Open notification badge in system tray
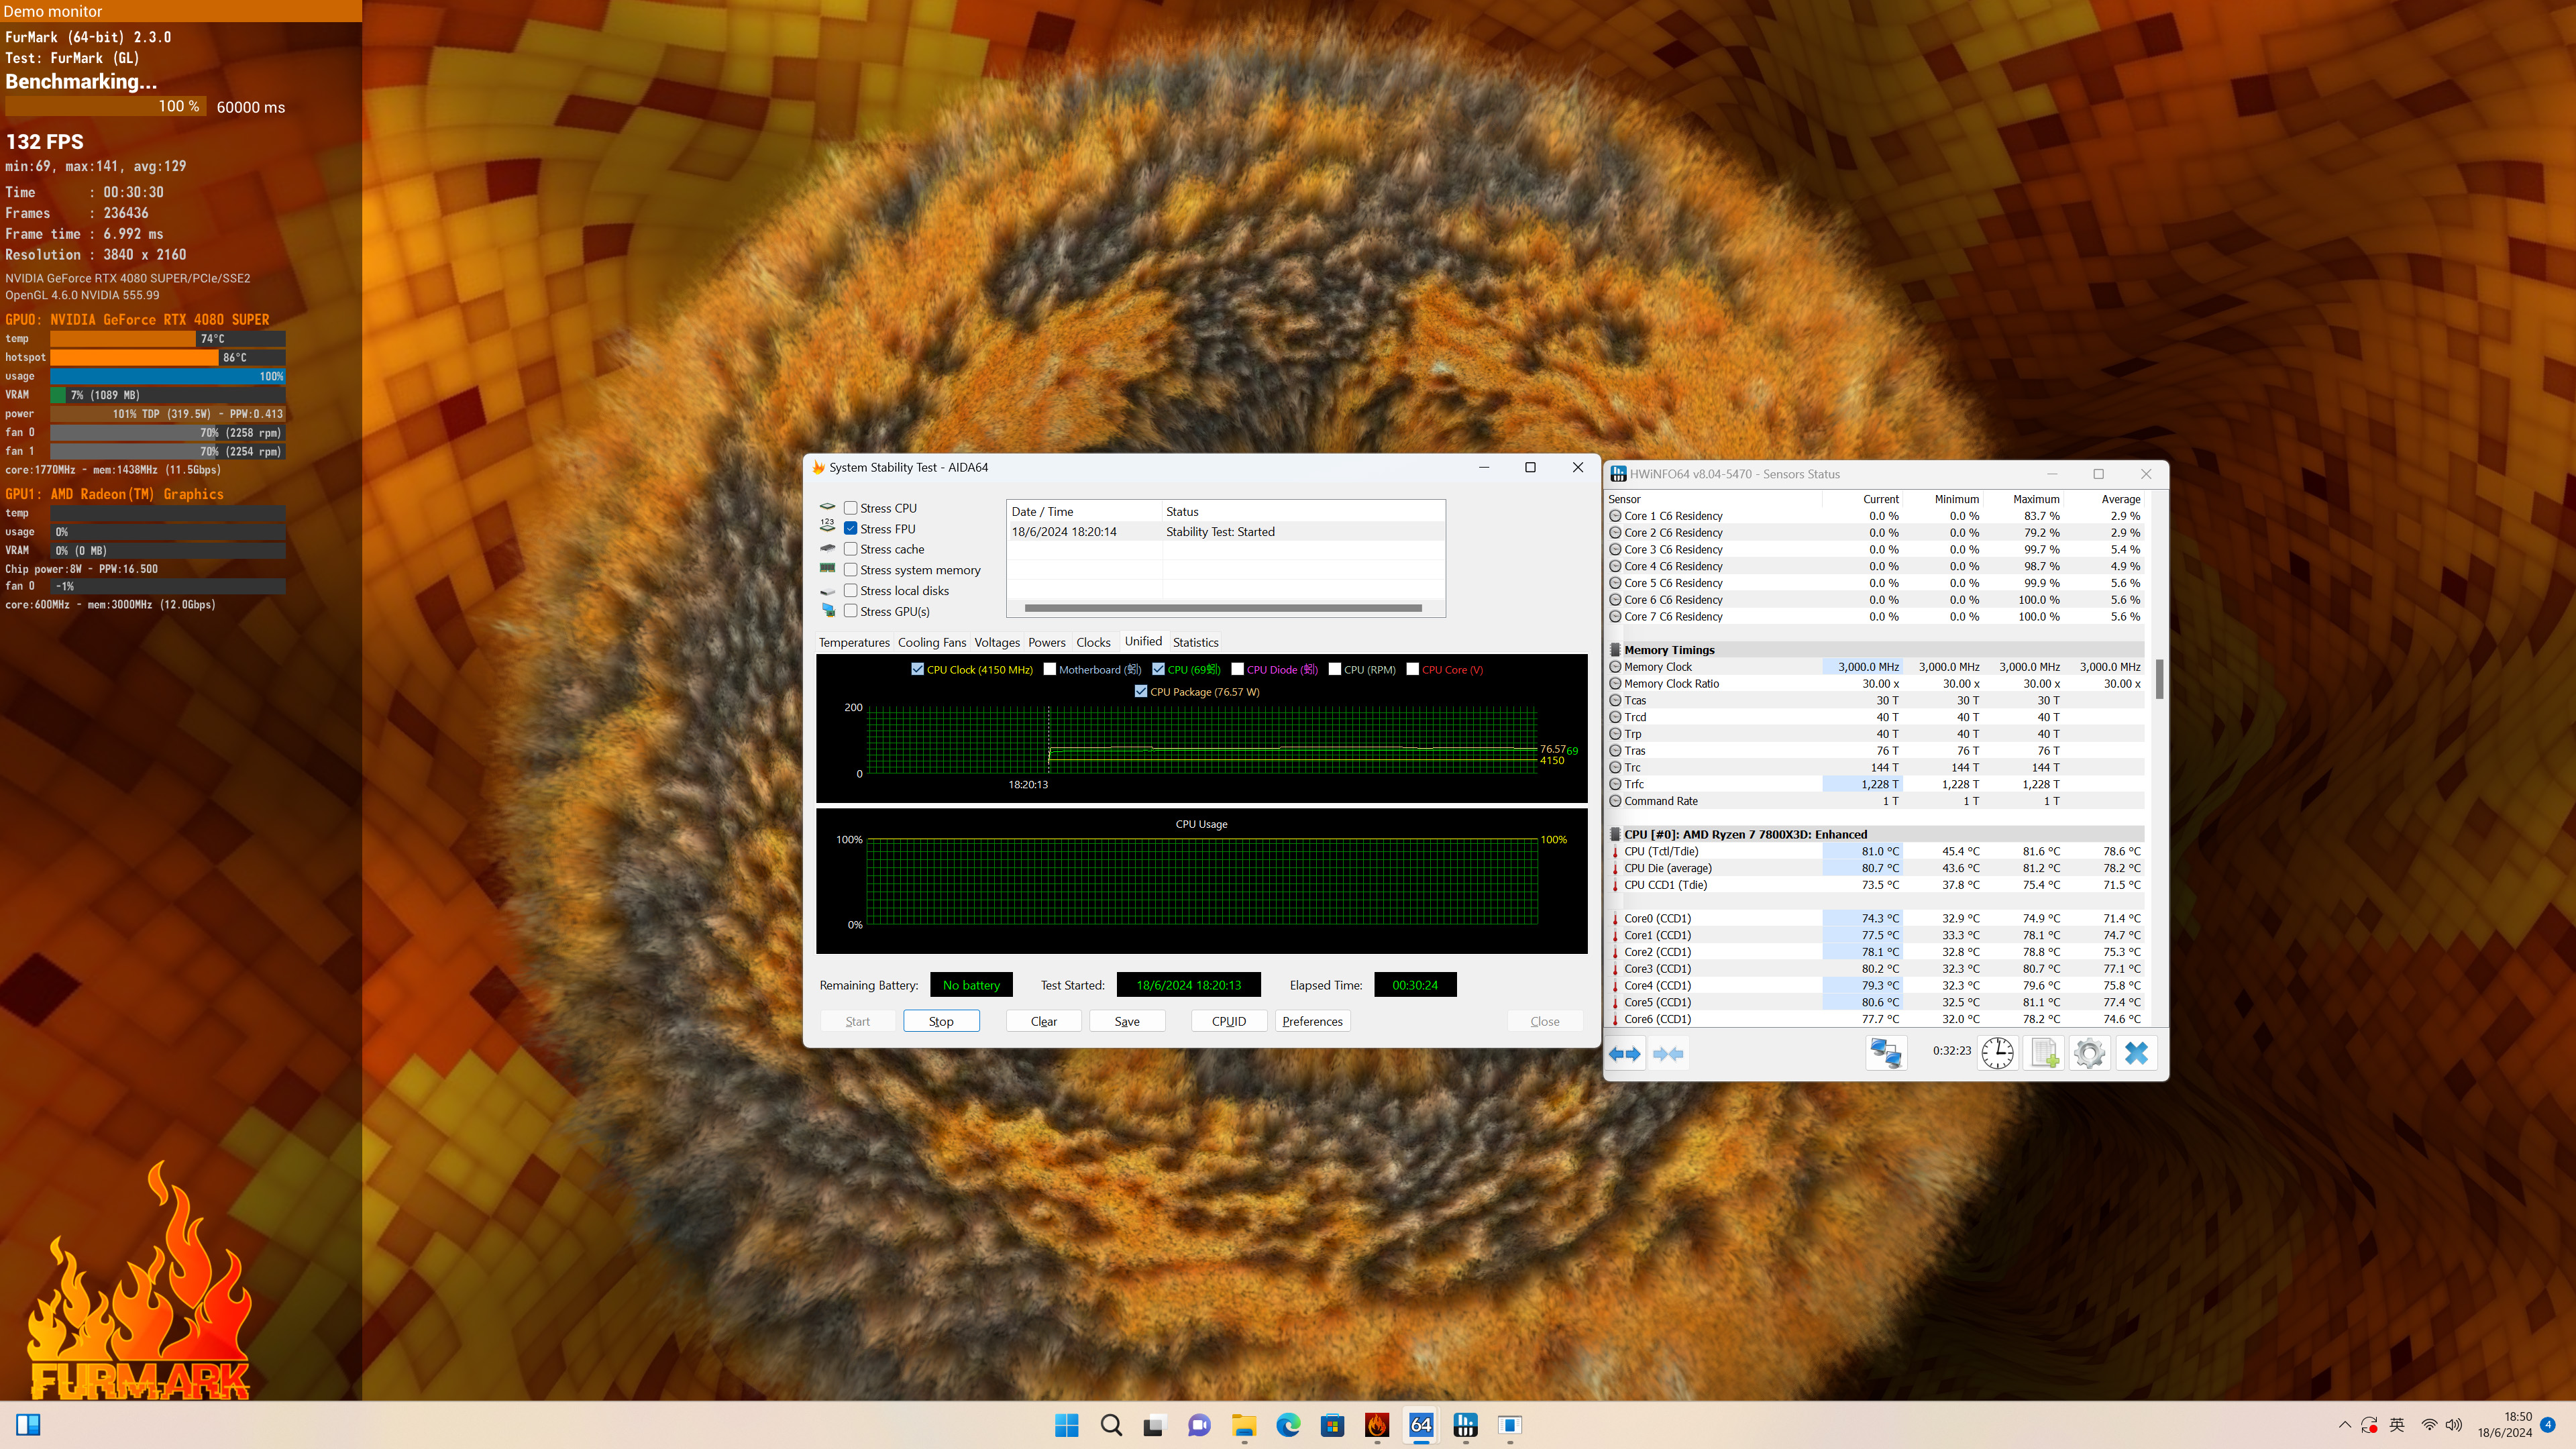Viewport: 2576px width, 1449px height. pyautogui.click(x=2548, y=1425)
